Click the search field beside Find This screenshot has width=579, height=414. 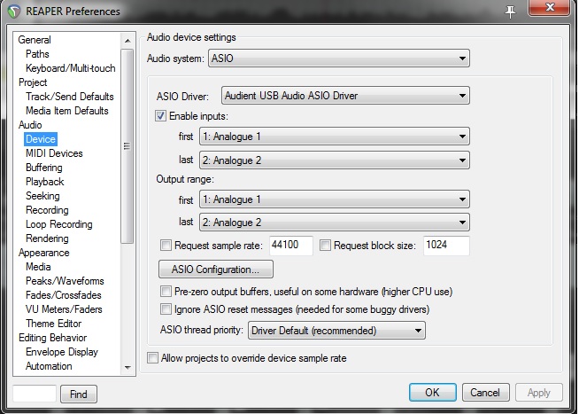click(x=35, y=394)
